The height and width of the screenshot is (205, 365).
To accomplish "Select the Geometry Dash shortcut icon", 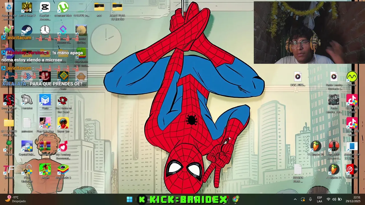I will pos(63,77).
